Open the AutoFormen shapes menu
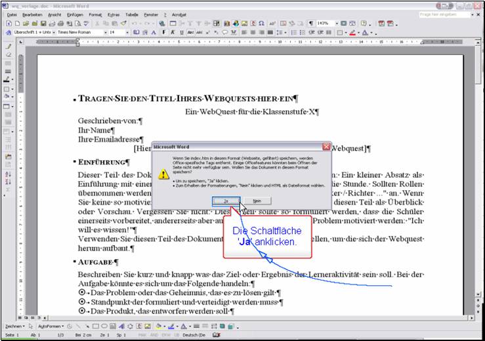485x341 pixels. click(x=50, y=326)
